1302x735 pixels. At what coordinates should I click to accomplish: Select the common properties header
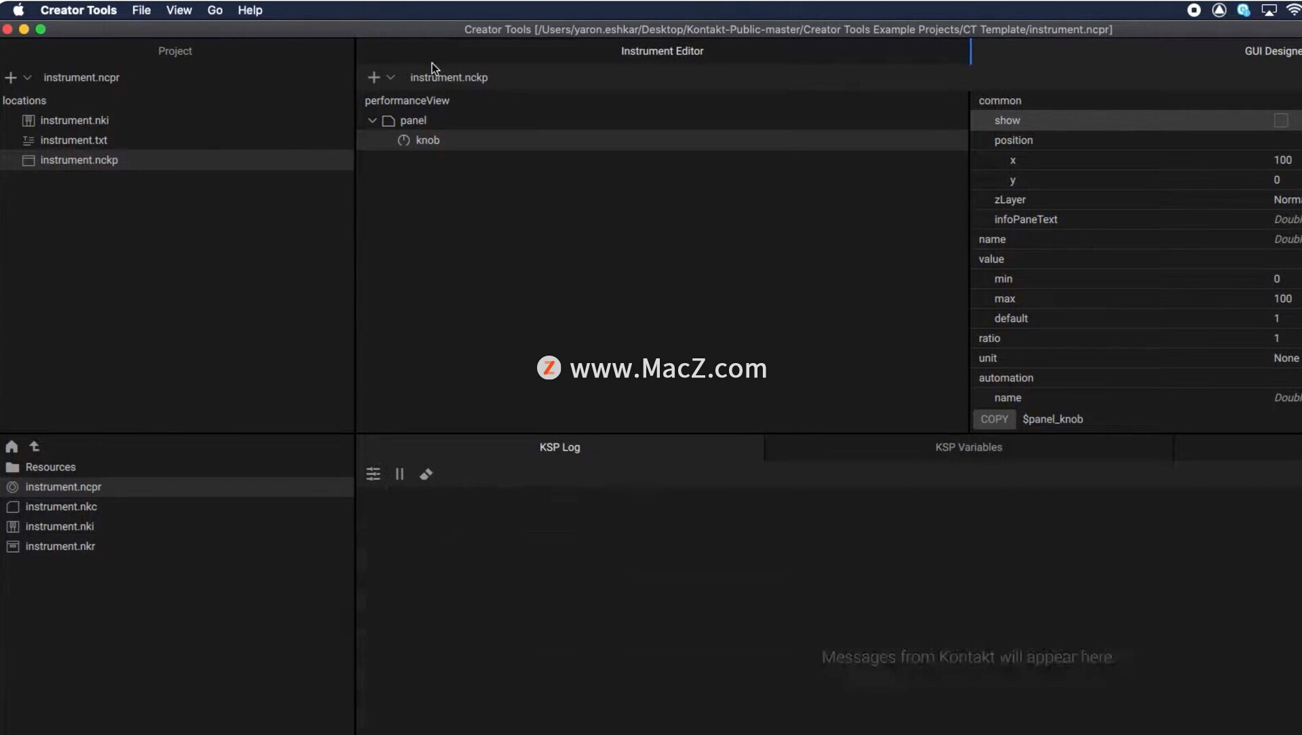(1000, 100)
